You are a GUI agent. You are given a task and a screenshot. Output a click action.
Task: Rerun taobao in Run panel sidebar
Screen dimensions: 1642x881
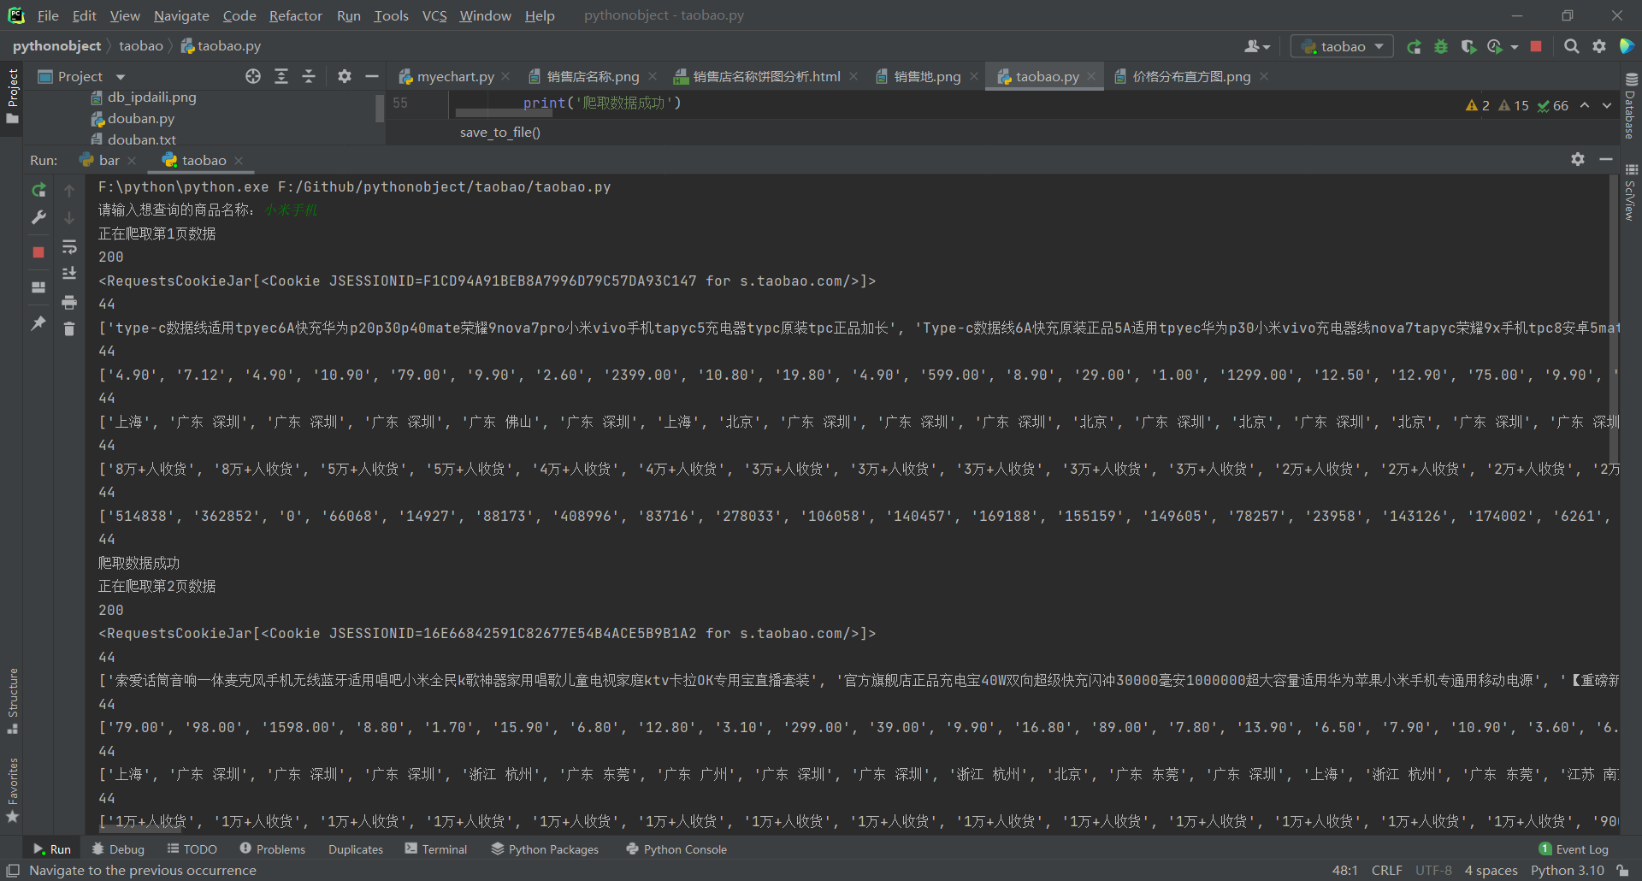pos(38,190)
